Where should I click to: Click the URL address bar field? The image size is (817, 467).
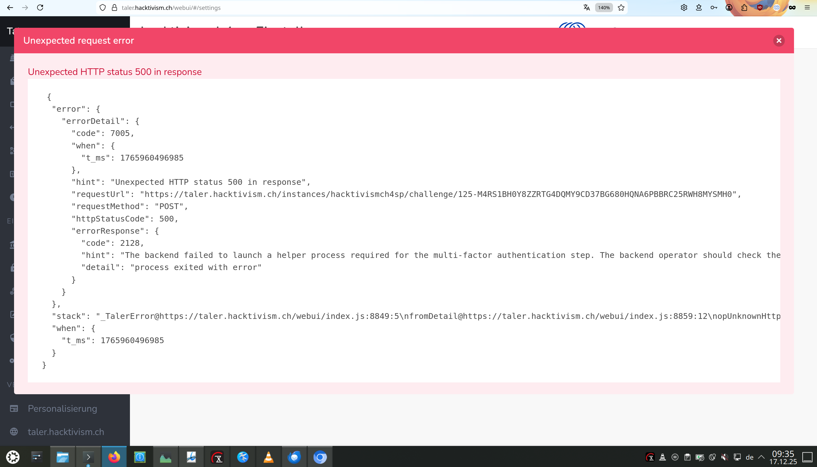(321, 8)
